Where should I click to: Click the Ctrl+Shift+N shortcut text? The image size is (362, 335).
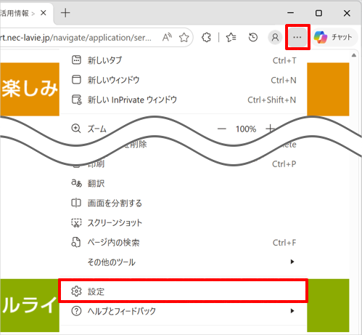click(x=272, y=100)
